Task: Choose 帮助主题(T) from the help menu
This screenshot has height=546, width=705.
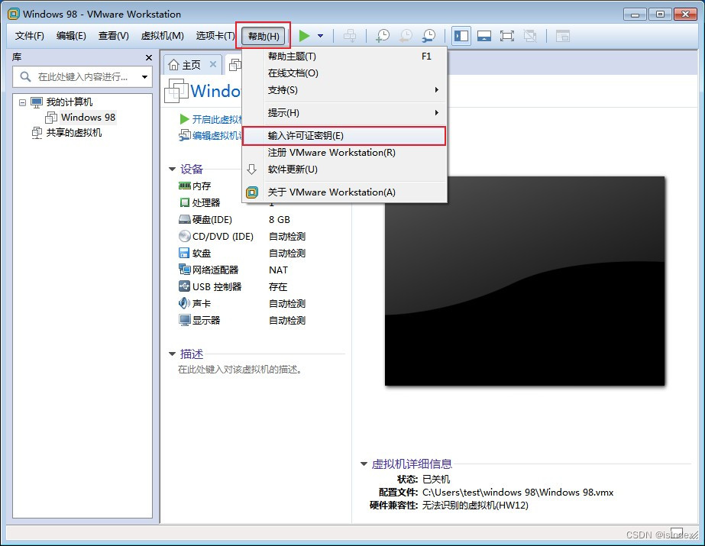Action: (344, 57)
